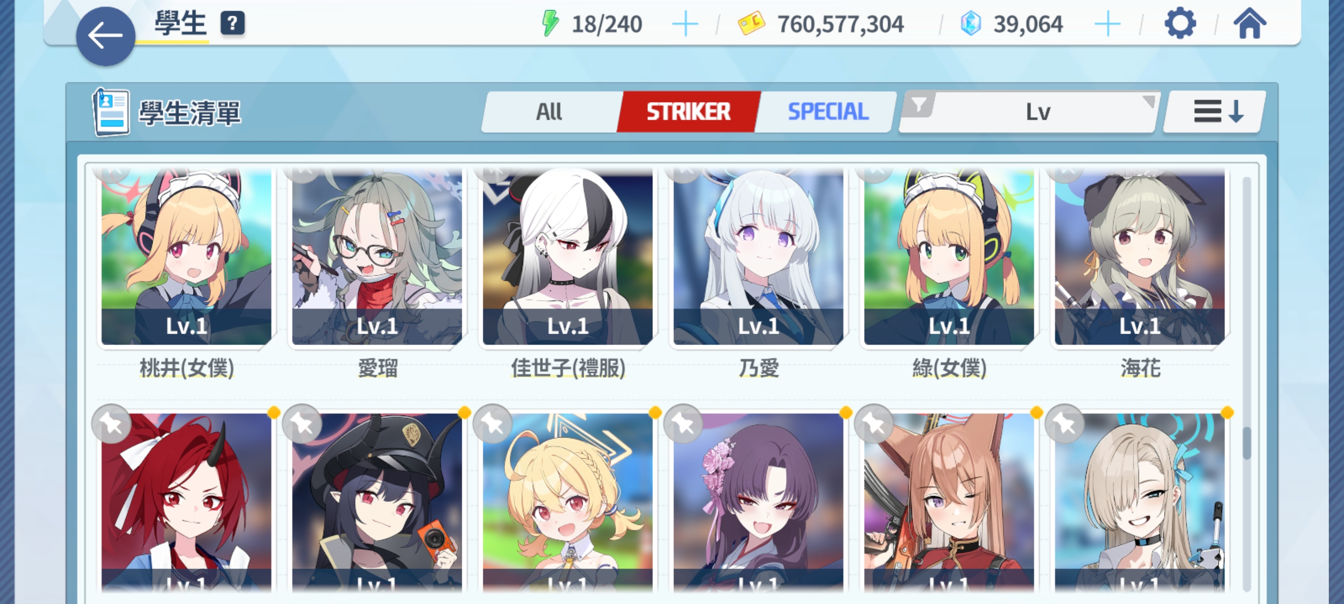Open the filter funnel icon

[x=918, y=105]
